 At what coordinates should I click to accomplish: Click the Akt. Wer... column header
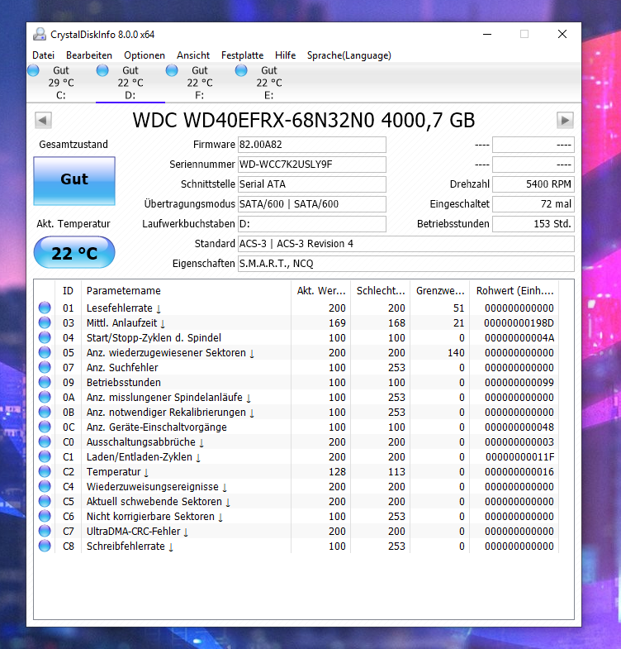tap(321, 290)
